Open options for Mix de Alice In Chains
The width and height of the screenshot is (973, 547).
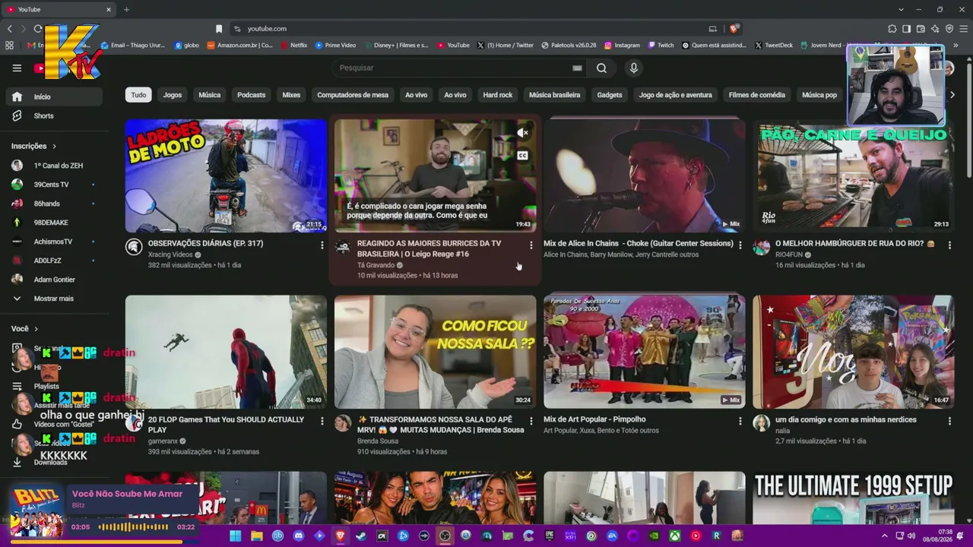(x=740, y=245)
